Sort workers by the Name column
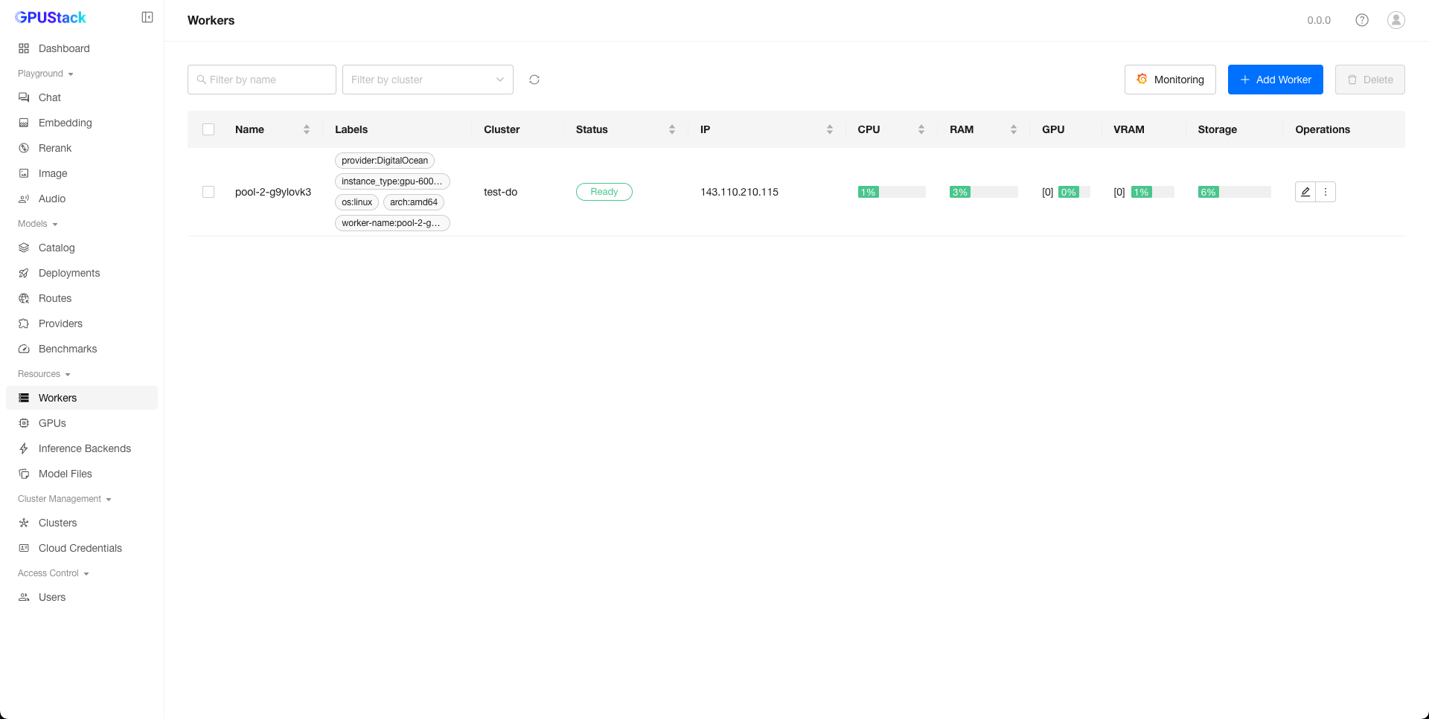1429x719 pixels. pyautogui.click(x=306, y=129)
